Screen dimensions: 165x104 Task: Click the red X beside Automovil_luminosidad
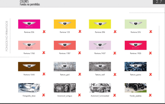(x=115, y=95)
